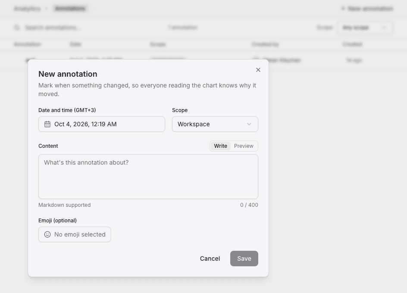Close the New annotation dialog
The height and width of the screenshot is (293, 407).
tap(258, 70)
